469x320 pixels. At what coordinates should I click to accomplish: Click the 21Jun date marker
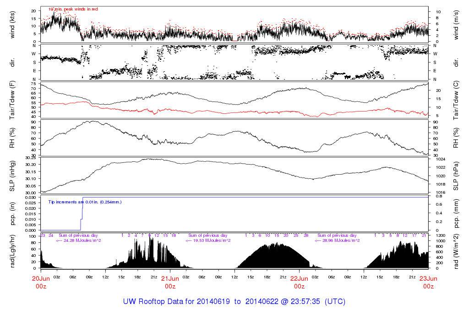[170, 278]
